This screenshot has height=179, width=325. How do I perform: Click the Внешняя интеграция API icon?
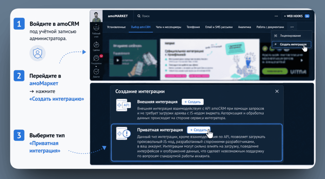tap(123, 105)
